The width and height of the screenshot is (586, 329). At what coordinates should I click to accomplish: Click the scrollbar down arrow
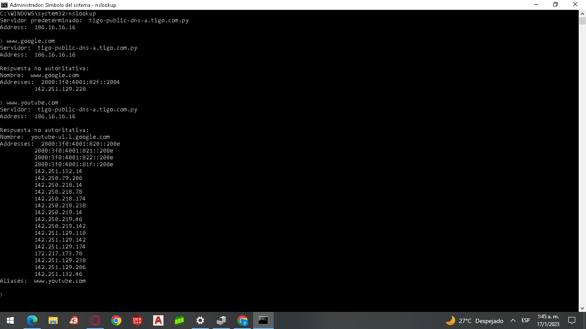click(582, 308)
